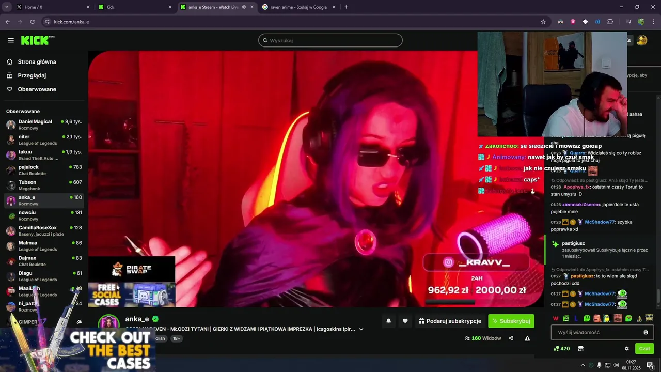Viewport: 661px width, 372px height.
Task: Click the address bar URL kick.com/anka_e
Action: click(x=71, y=22)
